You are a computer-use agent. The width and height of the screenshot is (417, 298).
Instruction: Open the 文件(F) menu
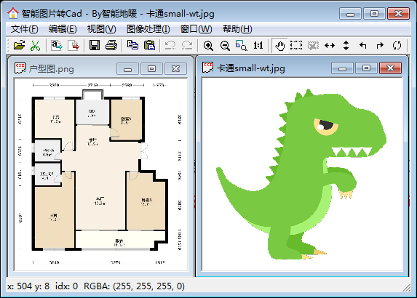[24, 28]
